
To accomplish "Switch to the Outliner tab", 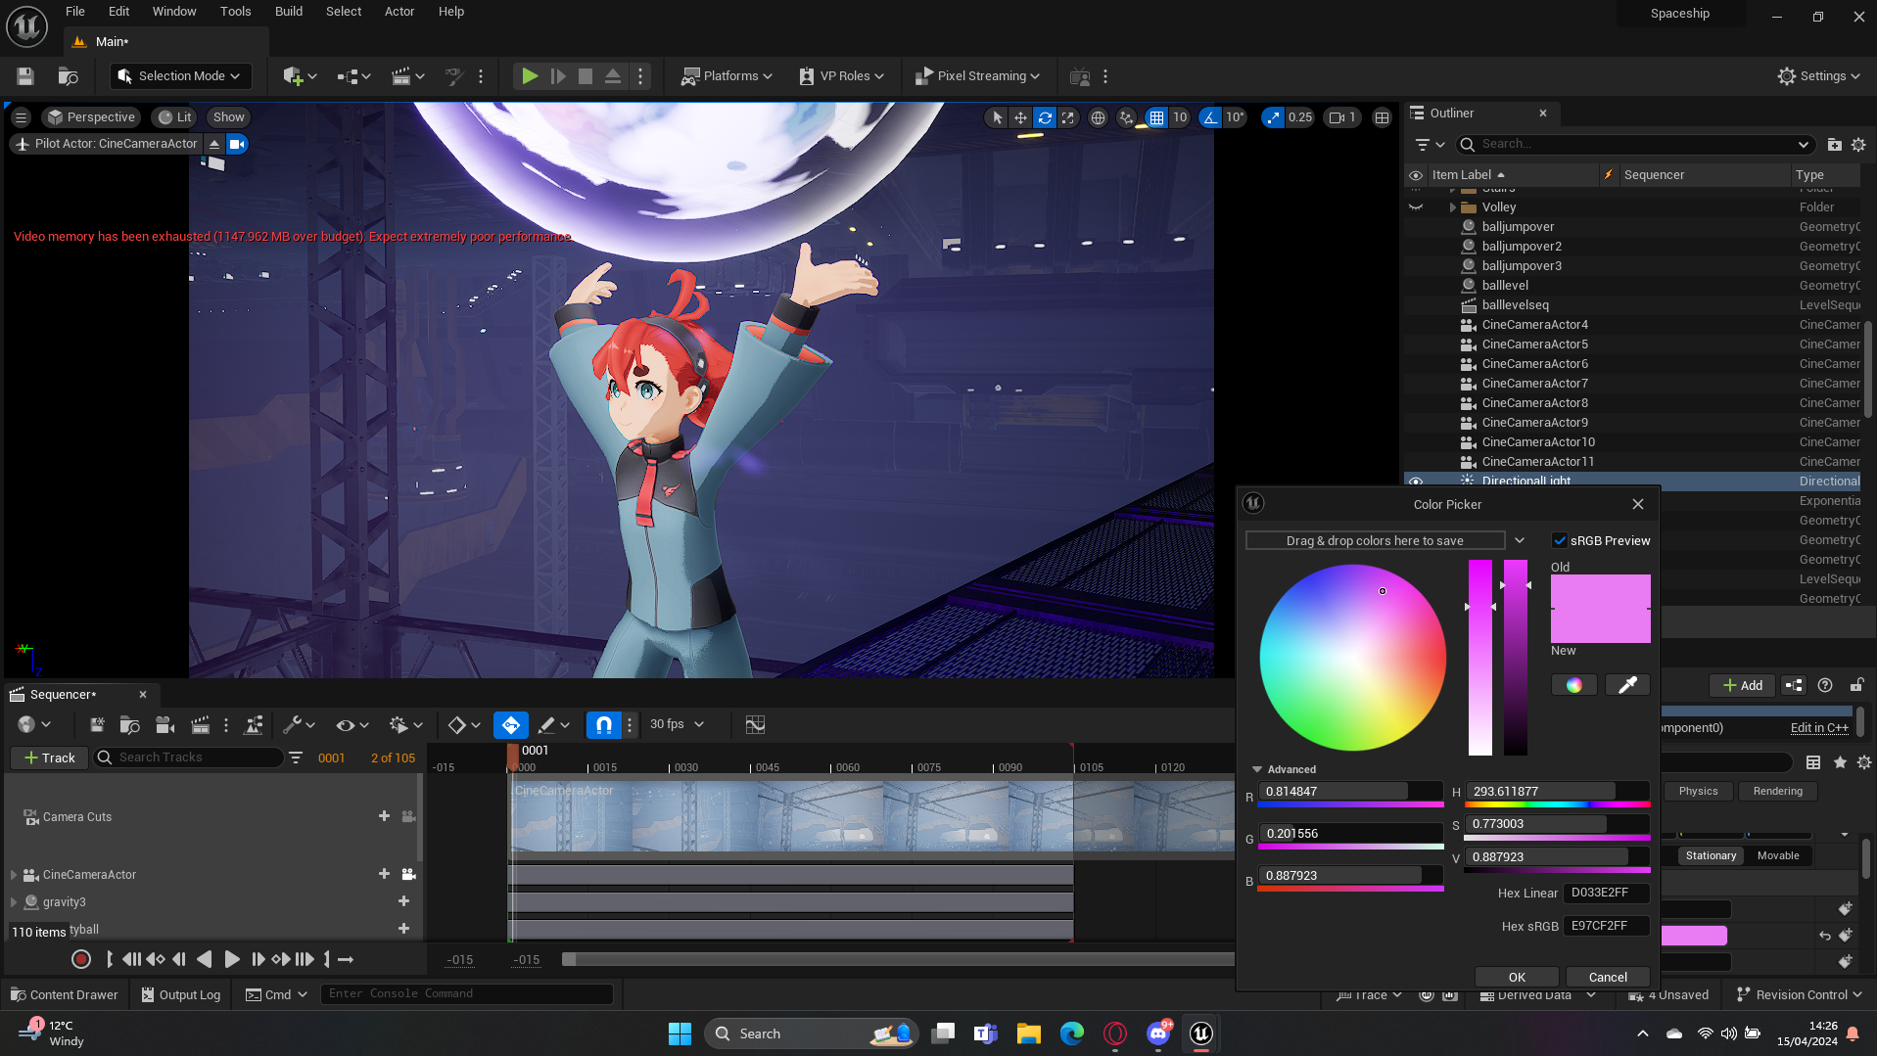I will (x=1451, y=114).
